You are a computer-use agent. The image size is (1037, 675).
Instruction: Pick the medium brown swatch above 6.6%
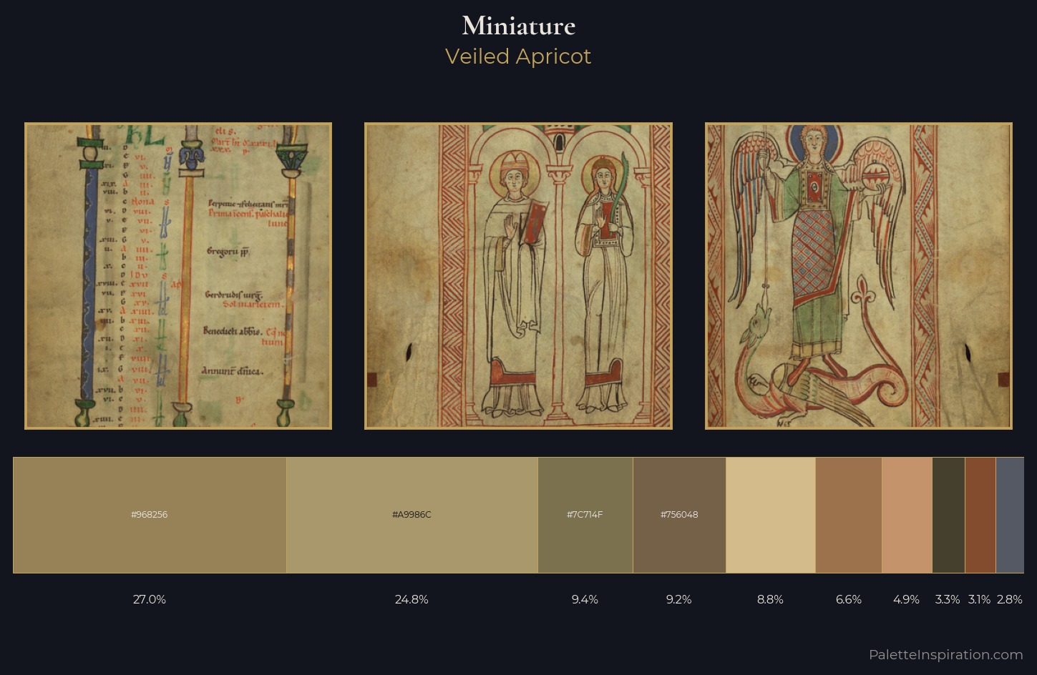tap(848, 515)
